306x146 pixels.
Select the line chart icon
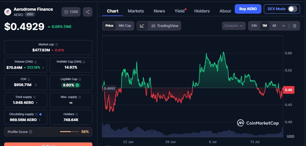click(x=142, y=26)
